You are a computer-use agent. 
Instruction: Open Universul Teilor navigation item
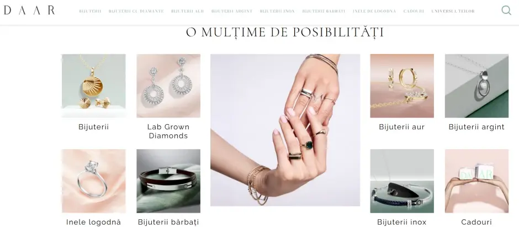click(x=453, y=11)
